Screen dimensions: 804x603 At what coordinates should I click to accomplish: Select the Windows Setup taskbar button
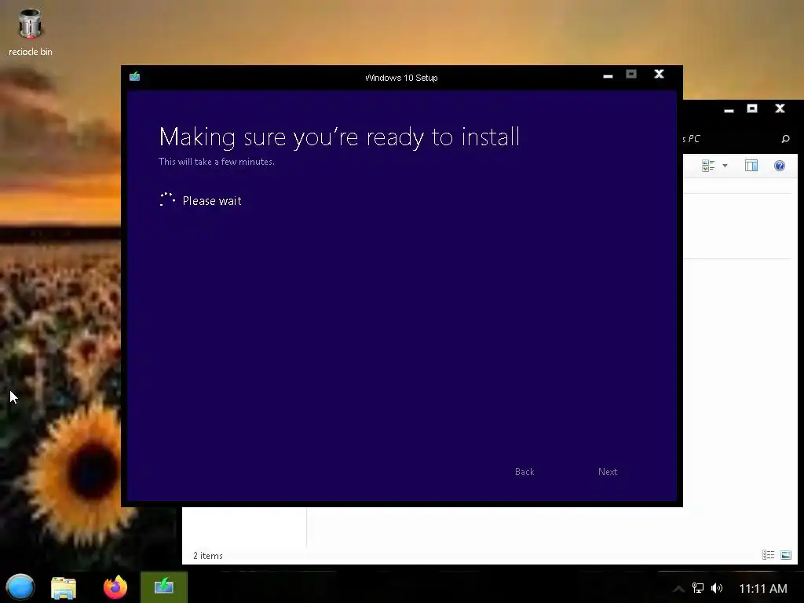click(164, 587)
